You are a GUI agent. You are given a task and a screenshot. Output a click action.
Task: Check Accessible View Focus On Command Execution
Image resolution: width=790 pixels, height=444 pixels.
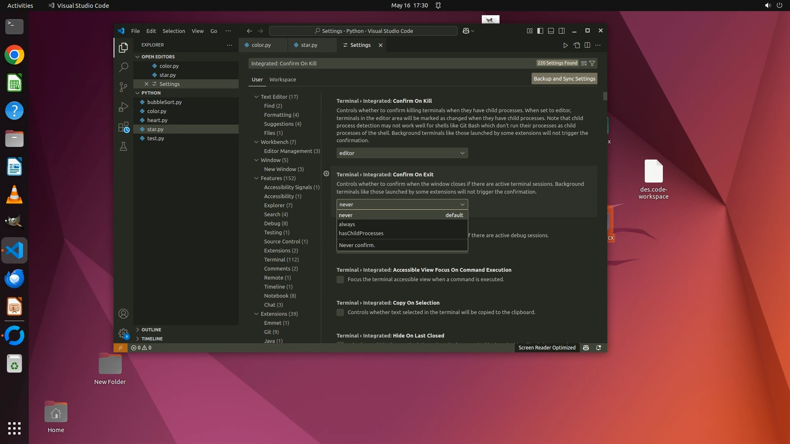tap(340, 280)
